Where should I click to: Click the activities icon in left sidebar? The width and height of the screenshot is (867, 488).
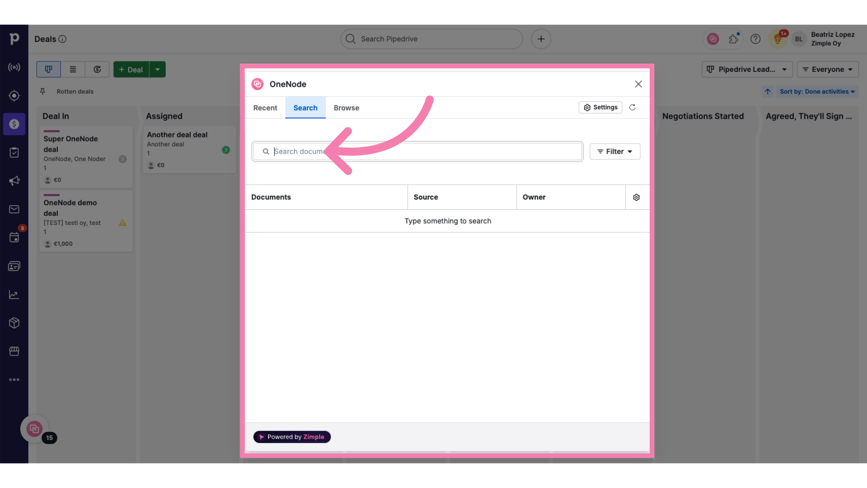(14, 237)
